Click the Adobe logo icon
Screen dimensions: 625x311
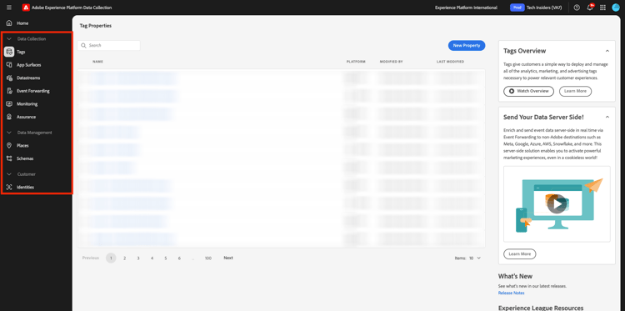(26, 8)
